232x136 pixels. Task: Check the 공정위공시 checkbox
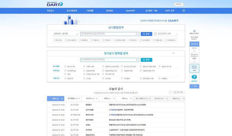[x=167, y=40]
